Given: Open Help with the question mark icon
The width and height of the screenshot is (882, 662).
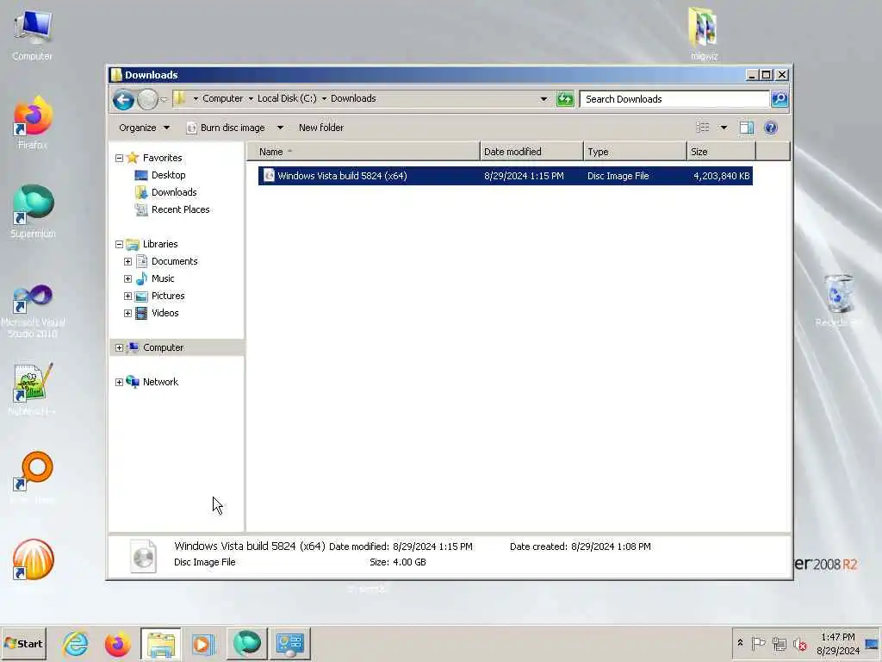Looking at the screenshot, I should [771, 128].
